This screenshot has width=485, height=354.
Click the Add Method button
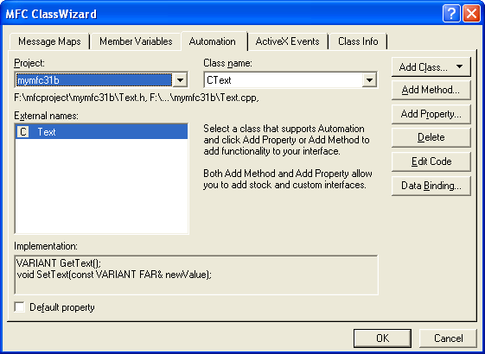431,90
